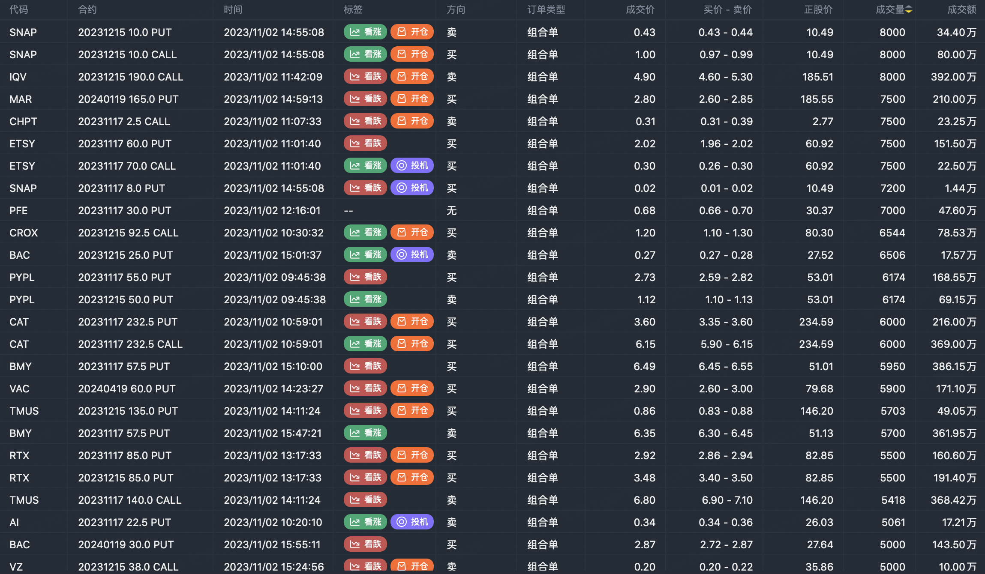Open contract 20231117 30.0 PUT
985x574 pixels.
(125, 211)
